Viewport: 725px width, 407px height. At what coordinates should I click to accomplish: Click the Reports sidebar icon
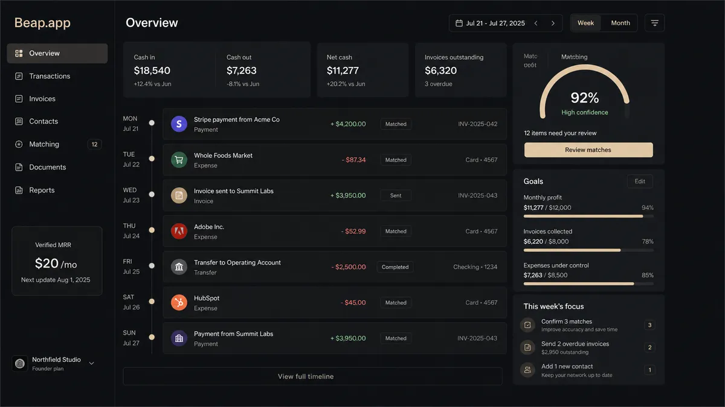pyautogui.click(x=19, y=190)
